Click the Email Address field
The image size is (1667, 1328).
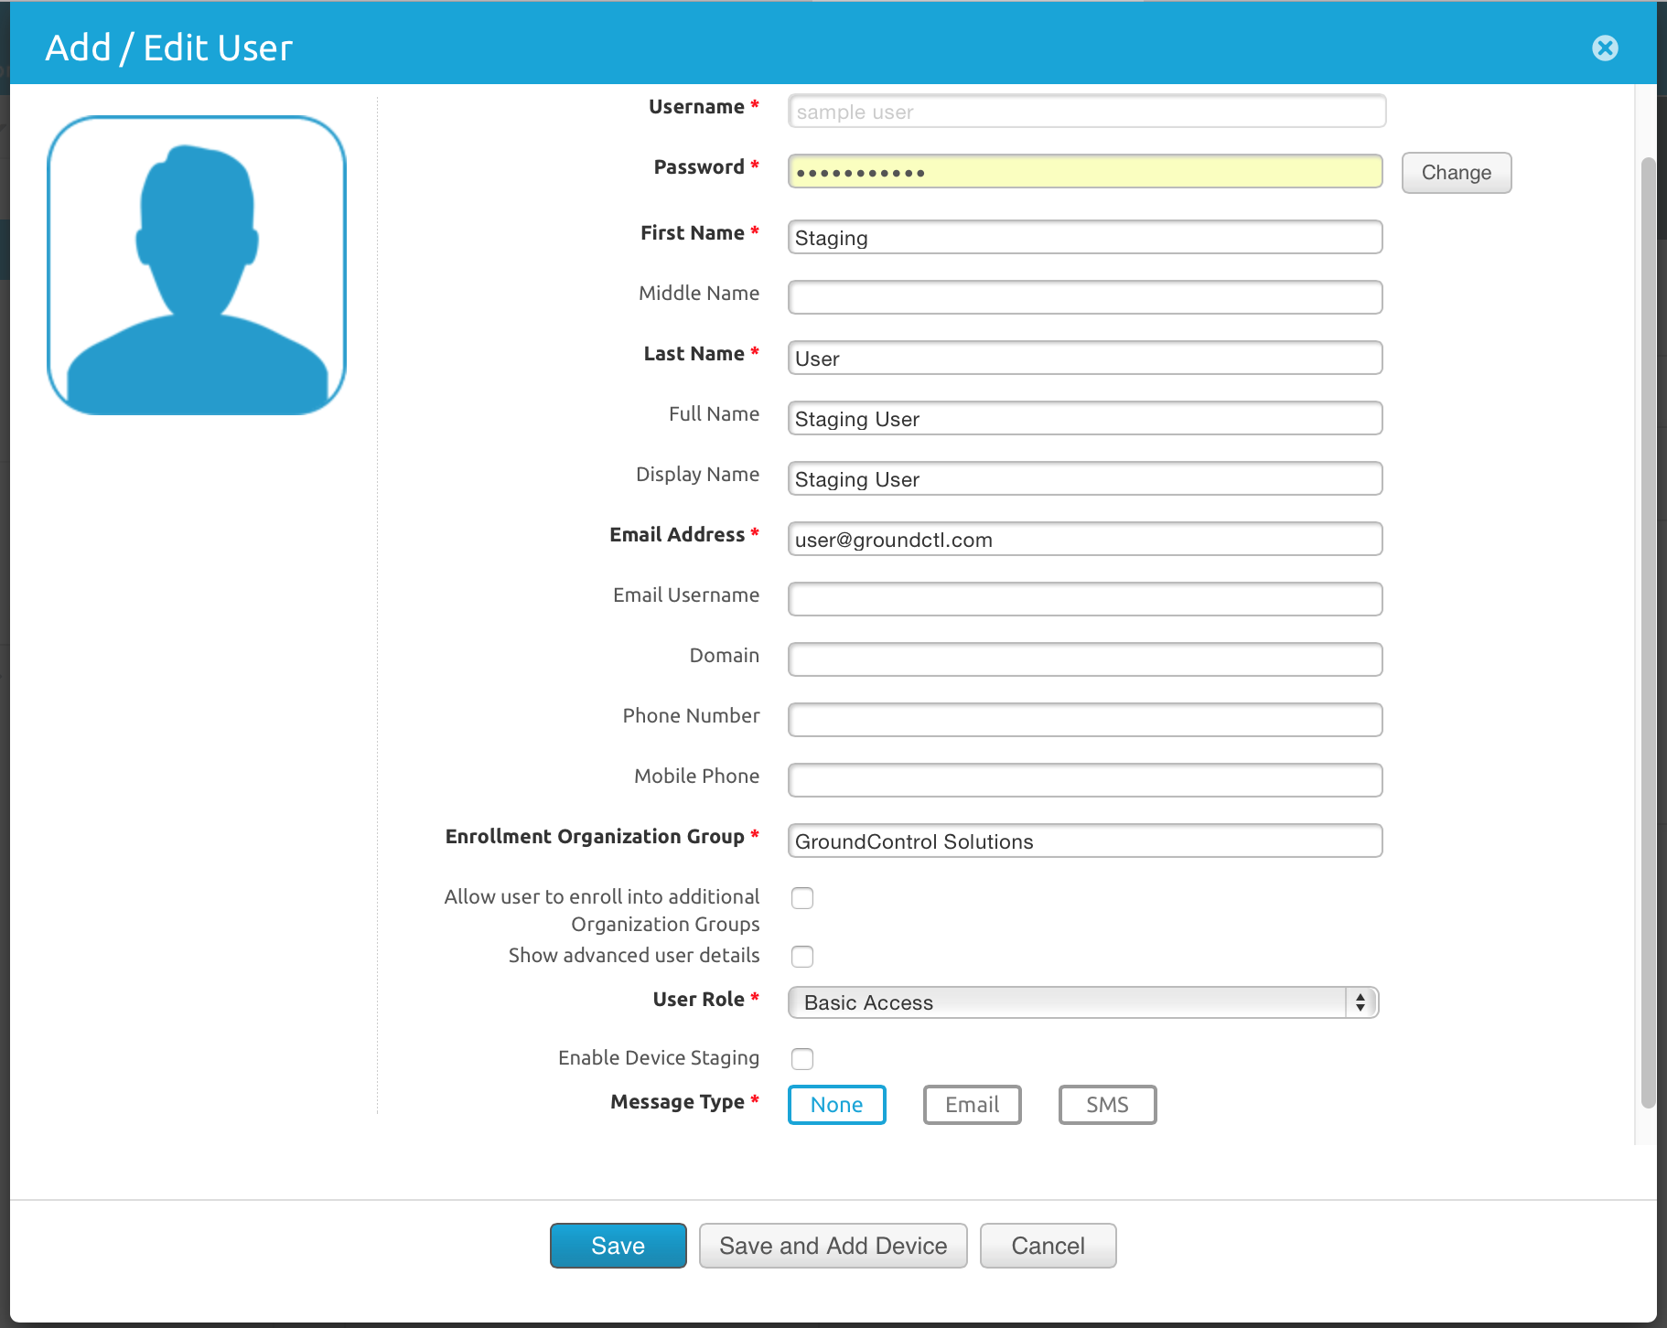1085,539
